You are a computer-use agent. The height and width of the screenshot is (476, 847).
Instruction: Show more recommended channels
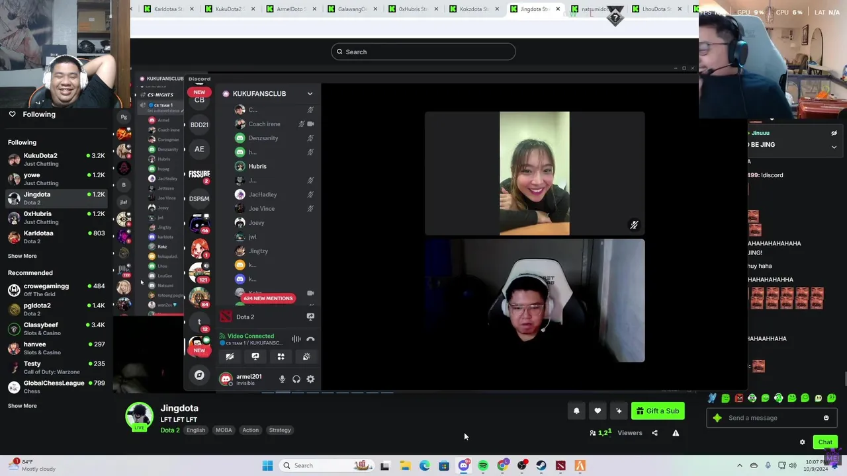[22, 406]
